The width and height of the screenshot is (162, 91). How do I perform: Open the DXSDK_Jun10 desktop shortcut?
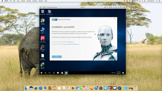pos(49,12)
